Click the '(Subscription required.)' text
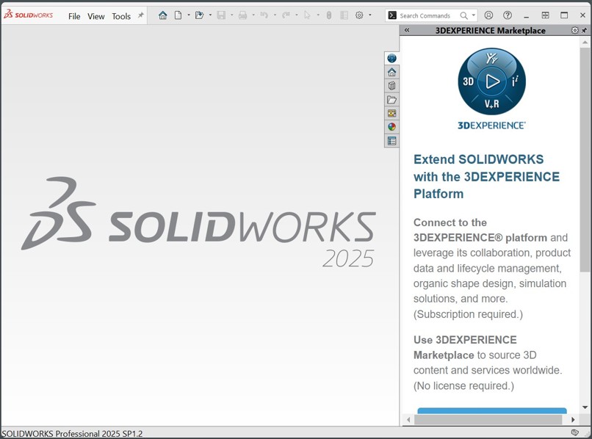592x439 pixels. (x=468, y=314)
